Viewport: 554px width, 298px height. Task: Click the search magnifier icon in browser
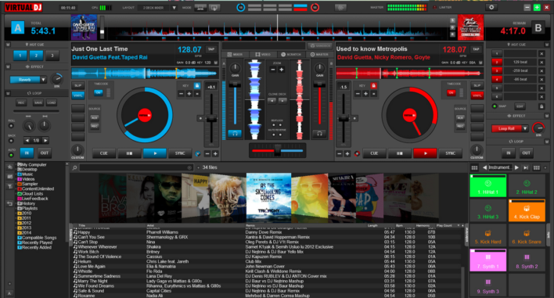coord(75,167)
